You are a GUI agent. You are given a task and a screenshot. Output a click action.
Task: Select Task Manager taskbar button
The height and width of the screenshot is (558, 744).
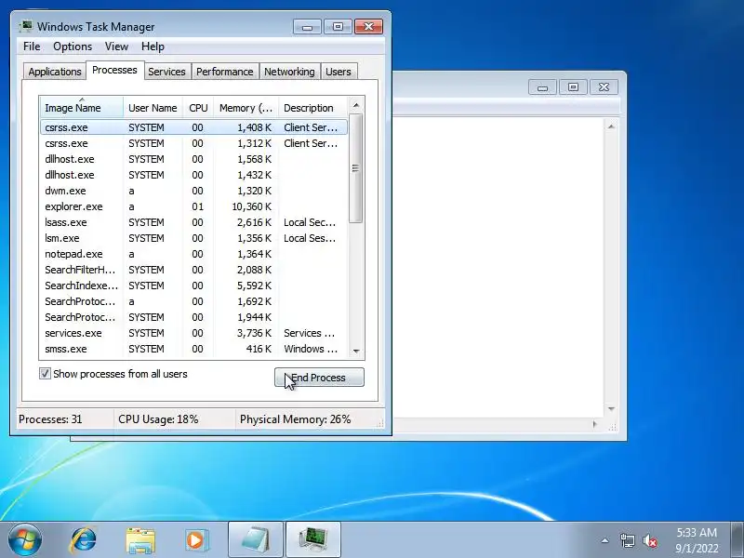pos(313,539)
